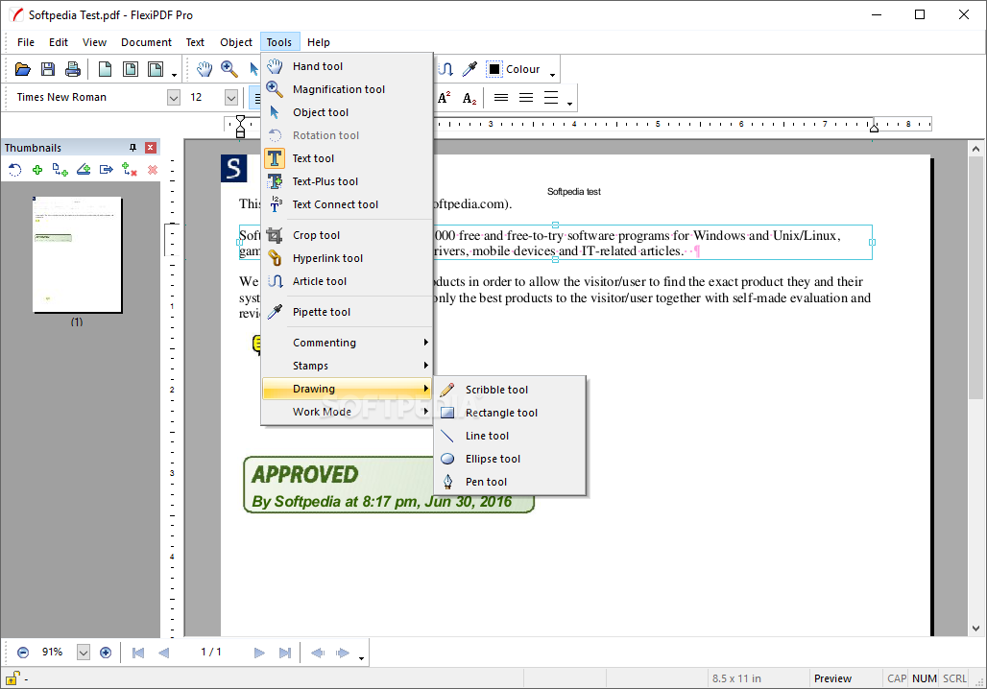Choose Text Connect tool menu item
Viewport: 987px width, 689px height.
click(347, 204)
